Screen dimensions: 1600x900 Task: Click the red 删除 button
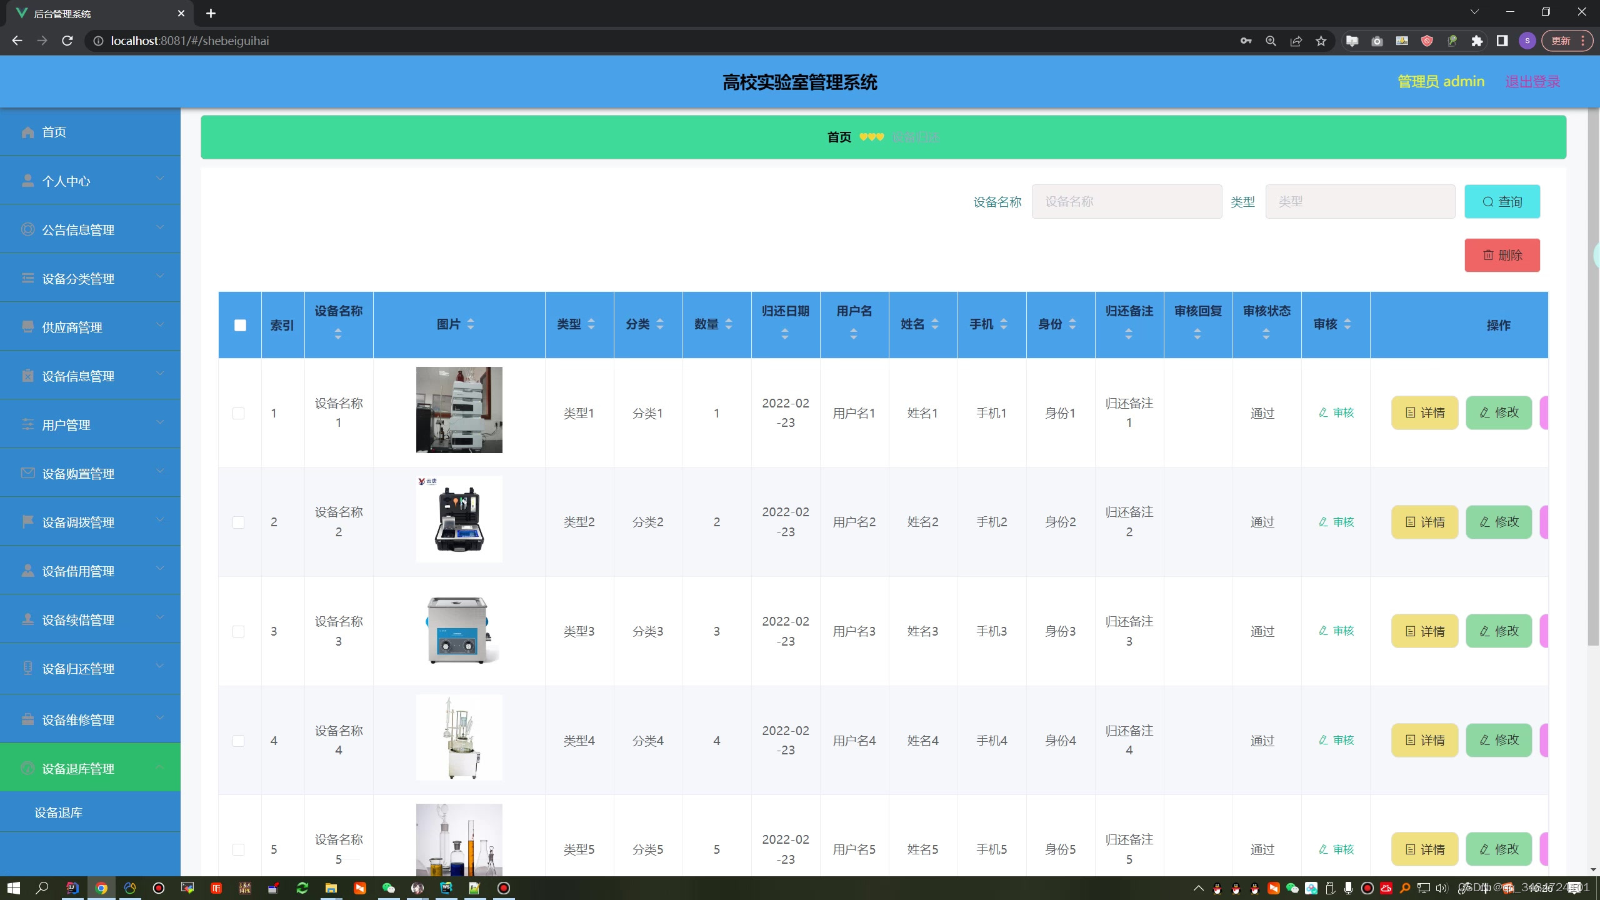1502,255
